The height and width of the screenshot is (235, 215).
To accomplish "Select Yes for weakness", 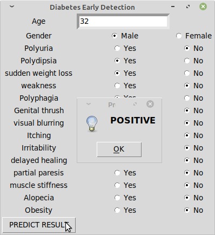I will pos(125,86).
